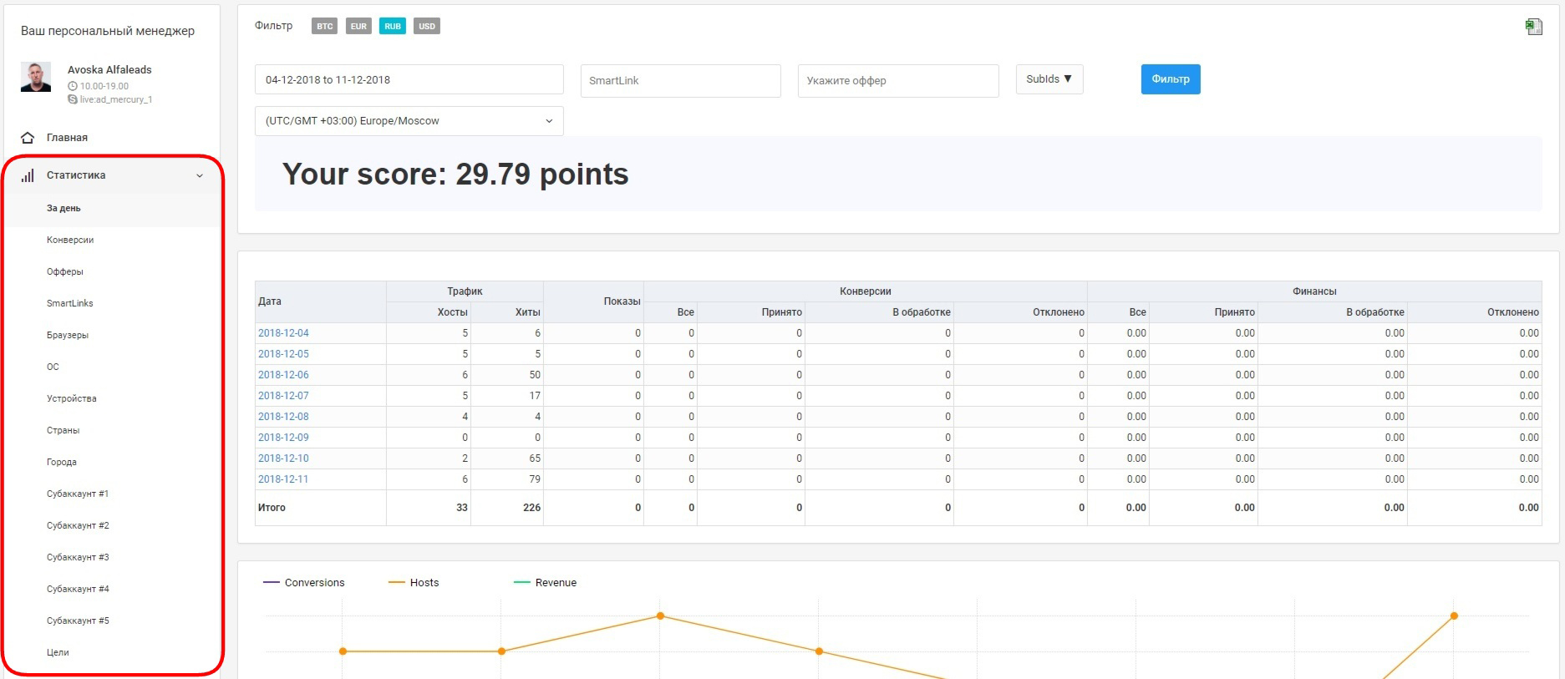Click the hosts total 33
The width and height of the screenshot is (1565, 679).
pos(462,508)
